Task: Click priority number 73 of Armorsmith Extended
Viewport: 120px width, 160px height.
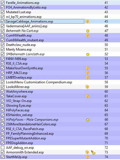Action: 106,152
